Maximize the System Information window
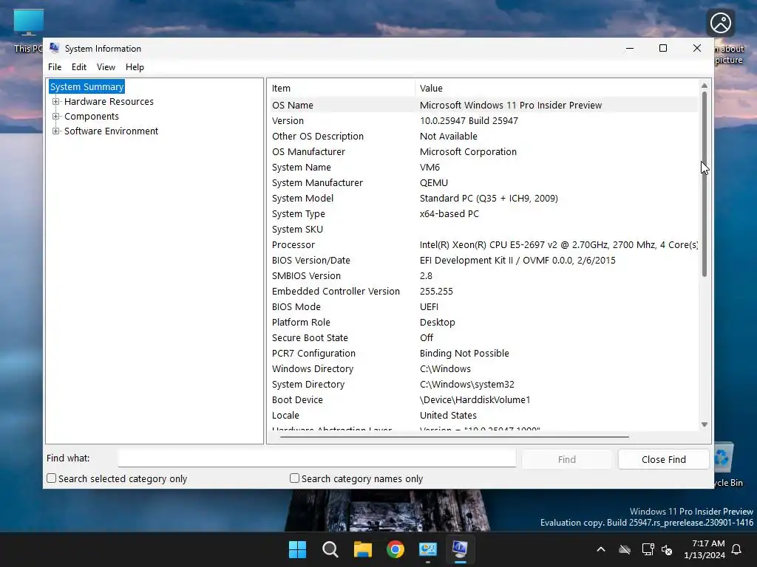 click(663, 48)
